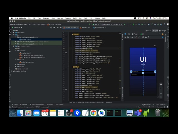The image size is (178, 134).
Task: Open the Navigate menu
Action: tap(46, 18)
